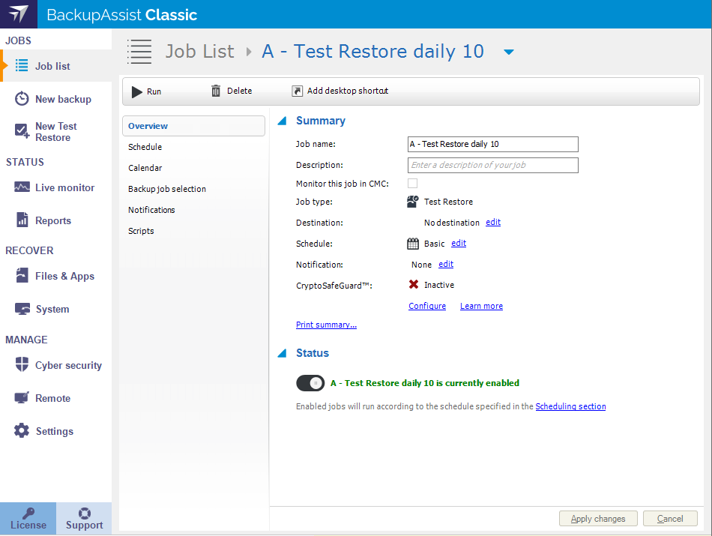Collapse the Status section

pyautogui.click(x=282, y=353)
